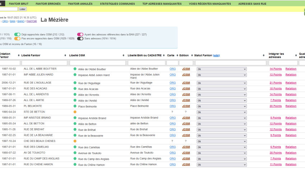Click orange status dot for RTE DE BETTON
The image size is (305, 172).
click(x=75, y=112)
